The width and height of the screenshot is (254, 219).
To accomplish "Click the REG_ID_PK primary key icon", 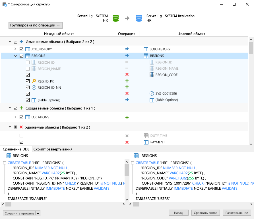I will pos(34,81).
